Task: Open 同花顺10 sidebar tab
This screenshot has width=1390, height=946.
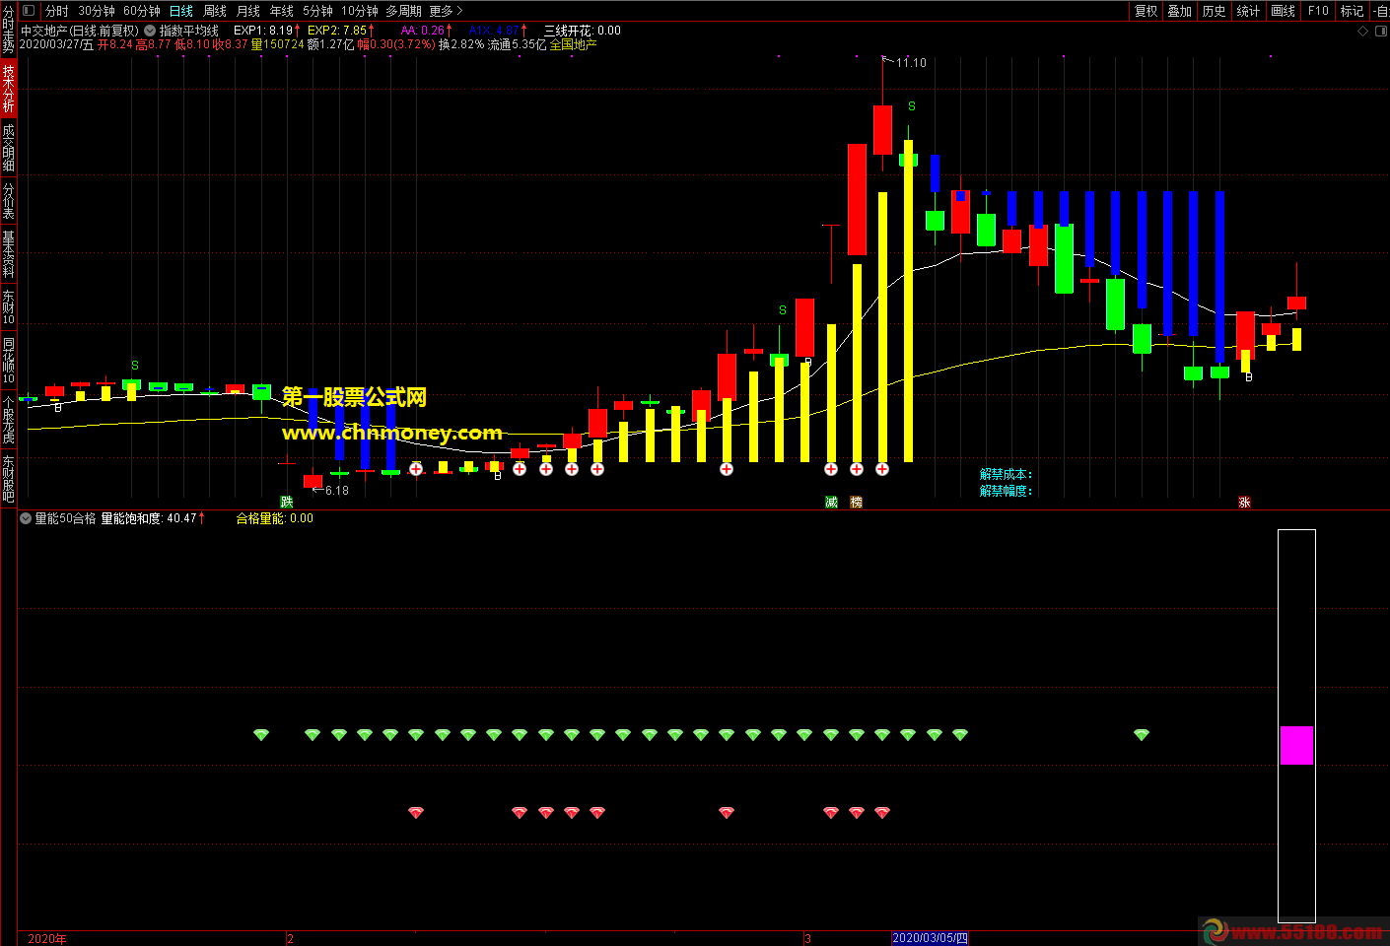Action: click(x=8, y=361)
